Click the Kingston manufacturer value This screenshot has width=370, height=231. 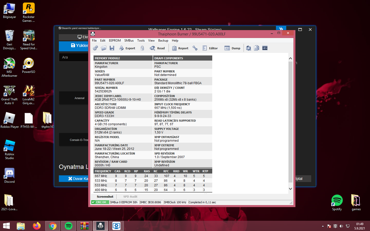coord(101,67)
